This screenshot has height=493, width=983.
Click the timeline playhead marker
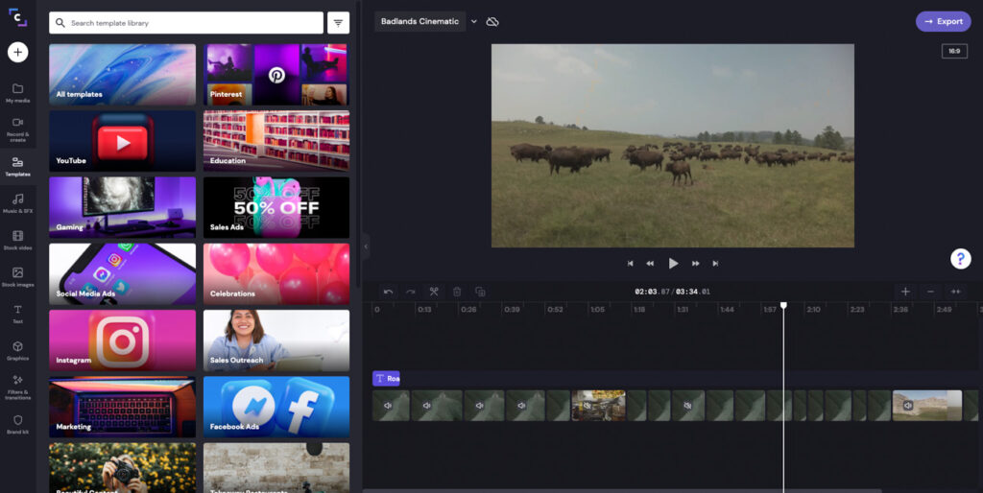pos(783,305)
